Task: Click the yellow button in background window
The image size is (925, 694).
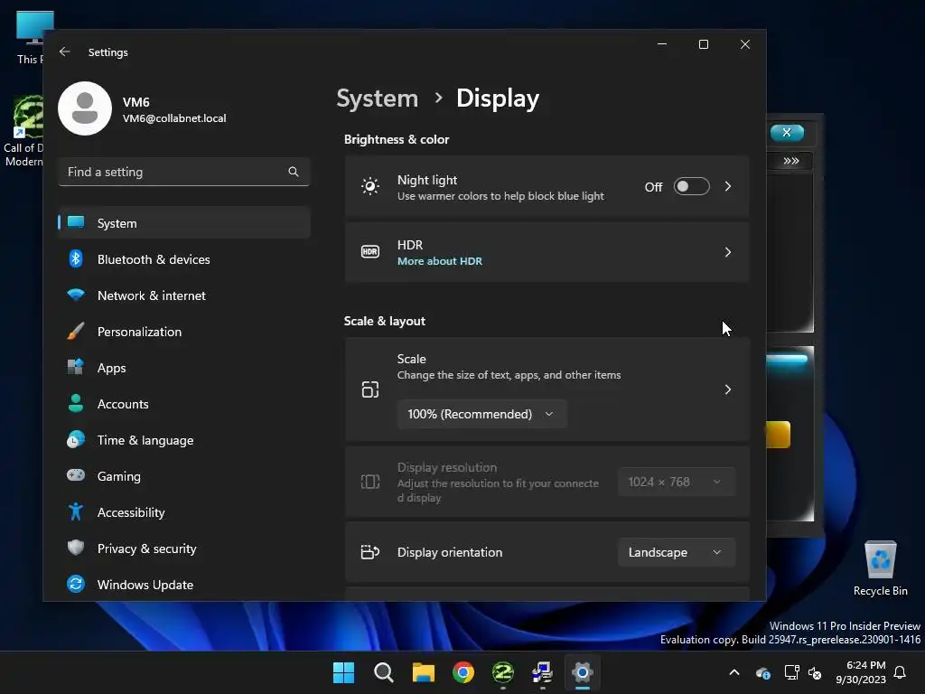Action: 779,435
